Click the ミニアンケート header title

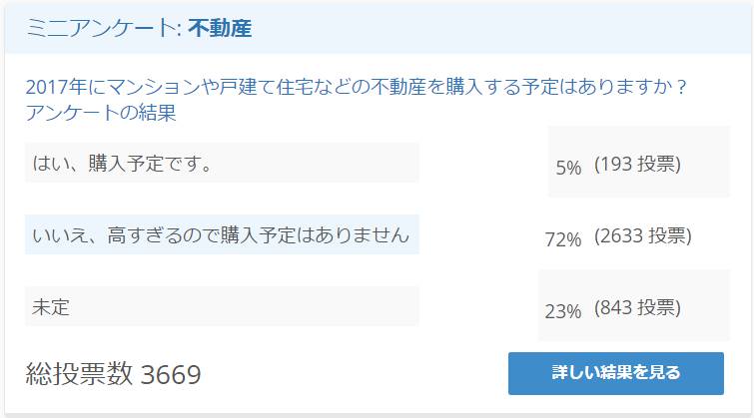click(x=103, y=28)
